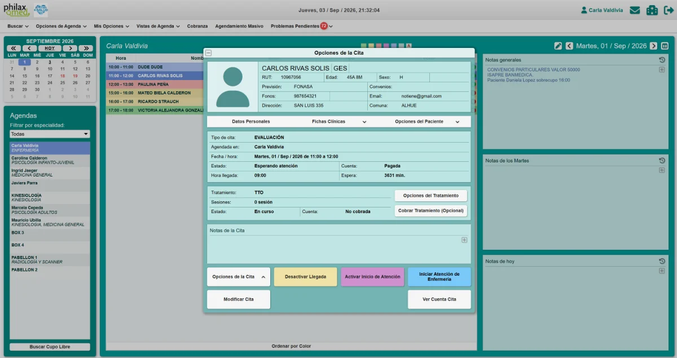This screenshot has height=358, width=677.
Task: Open the Vistas de Agenda menu
Action: click(158, 26)
